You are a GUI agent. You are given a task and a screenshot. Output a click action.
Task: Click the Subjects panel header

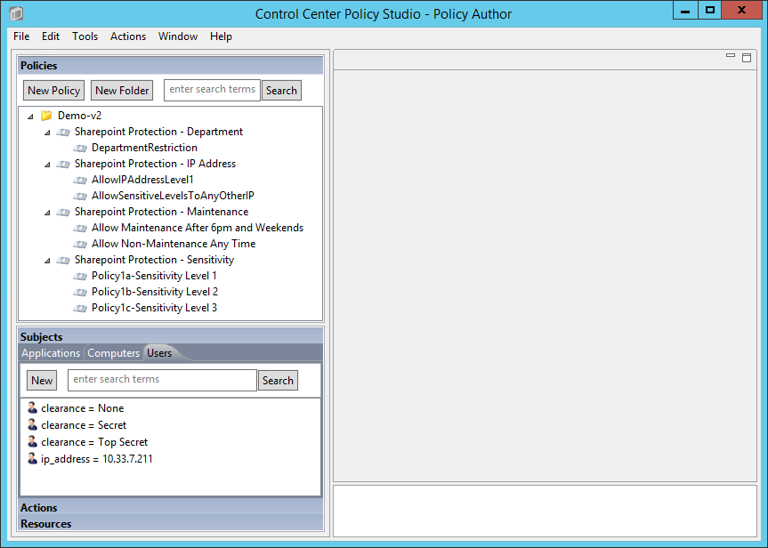coord(171,336)
